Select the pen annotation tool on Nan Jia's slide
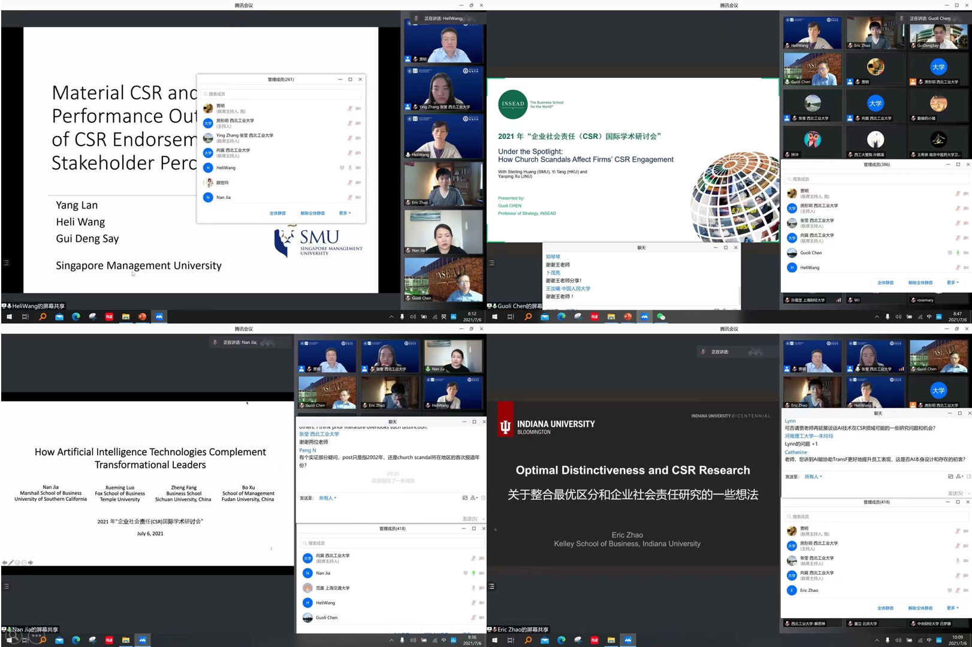 pos(11,563)
